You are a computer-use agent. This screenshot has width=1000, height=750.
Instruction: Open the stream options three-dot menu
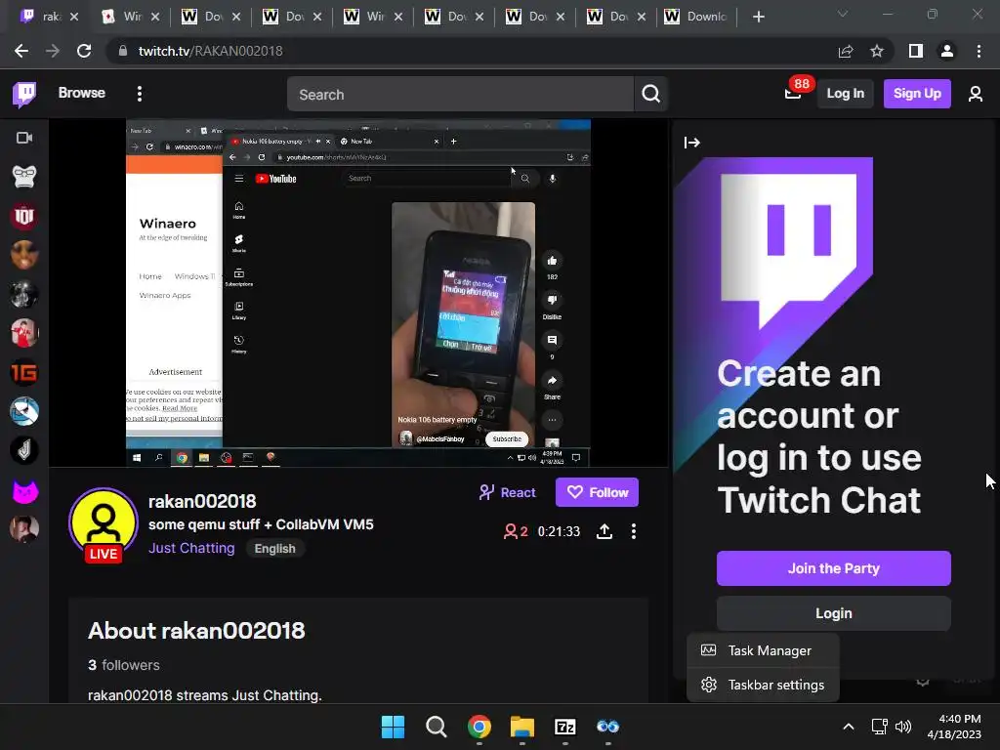(633, 531)
